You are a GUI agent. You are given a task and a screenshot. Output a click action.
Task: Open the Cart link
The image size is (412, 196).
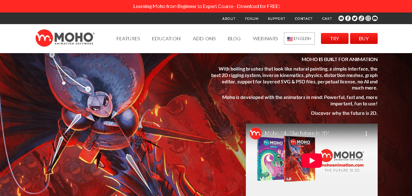click(327, 19)
